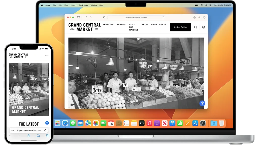
Task: Open the Bookmarks menu in the menu bar
Action: point(83,5)
